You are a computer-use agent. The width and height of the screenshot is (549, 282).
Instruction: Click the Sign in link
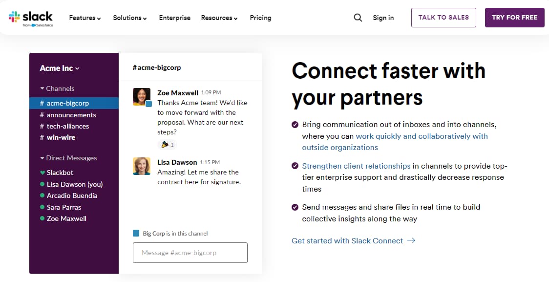383,18
